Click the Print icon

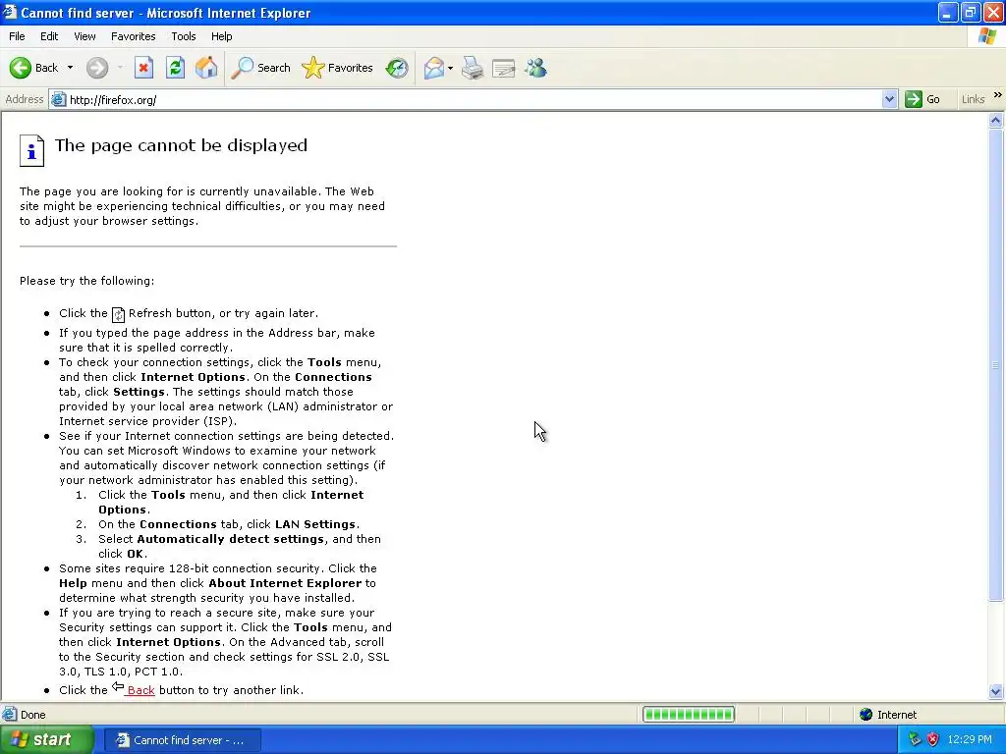tap(473, 68)
